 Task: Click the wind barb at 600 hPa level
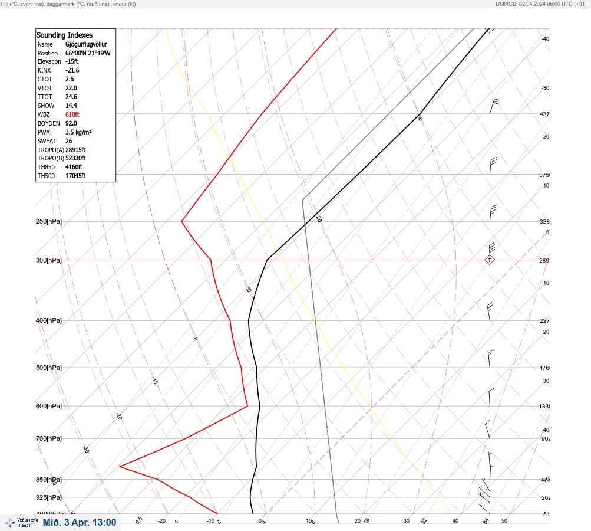[491, 397]
